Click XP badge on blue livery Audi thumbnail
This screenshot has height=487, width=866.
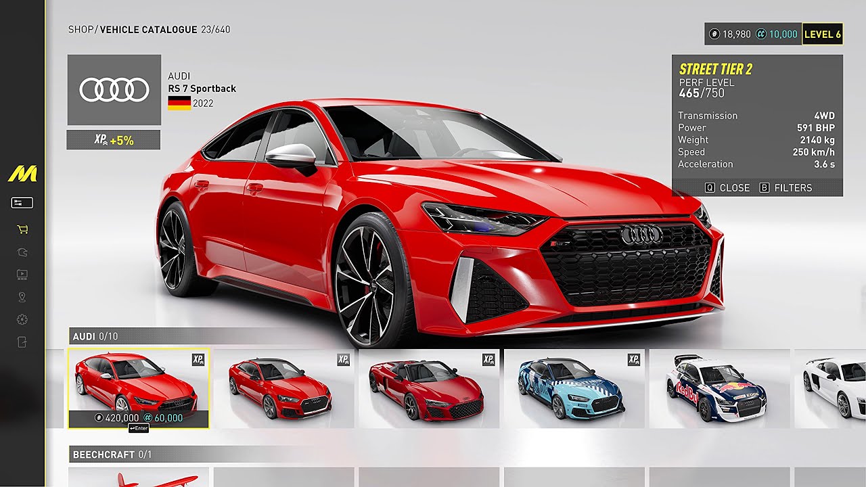tap(634, 359)
